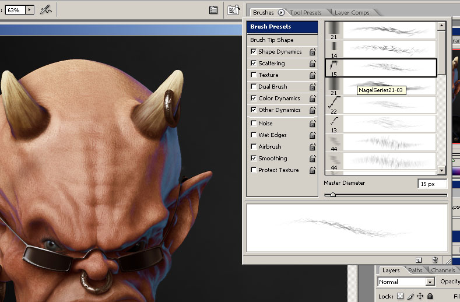Select the size 13 brush preset
This screenshot has height=302, width=460.
point(381,124)
